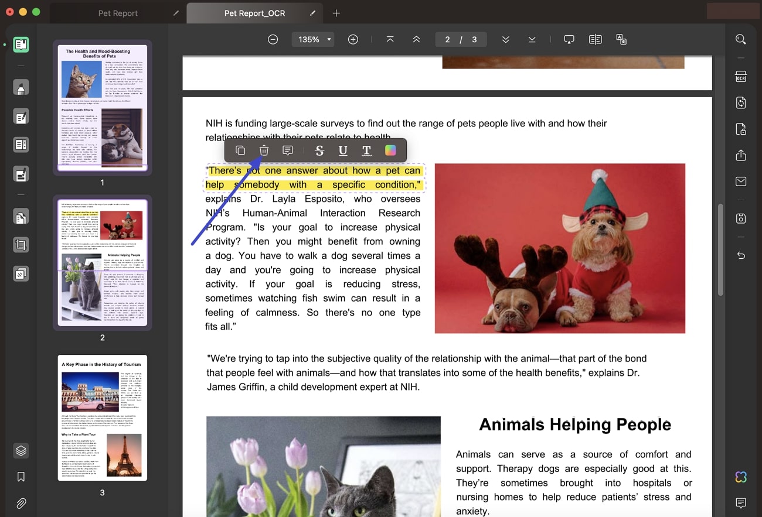
Task: Delete the highlight using the trash icon
Action: [x=264, y=150]
